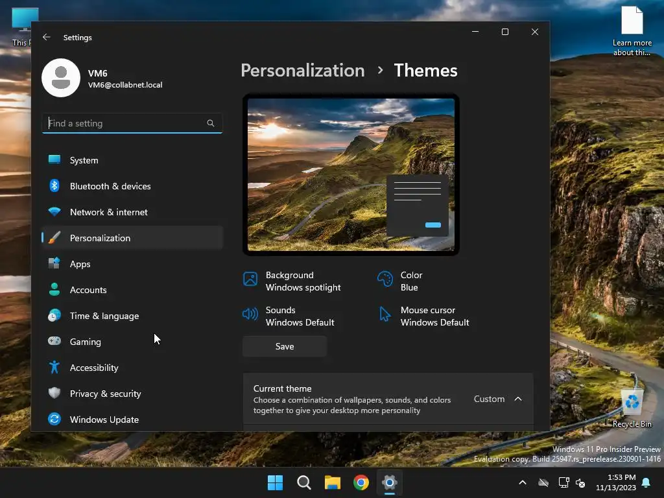The height and width of the screenshot is (498, 664).
Task: Open Time & language settings
Action: pos(132,316)
